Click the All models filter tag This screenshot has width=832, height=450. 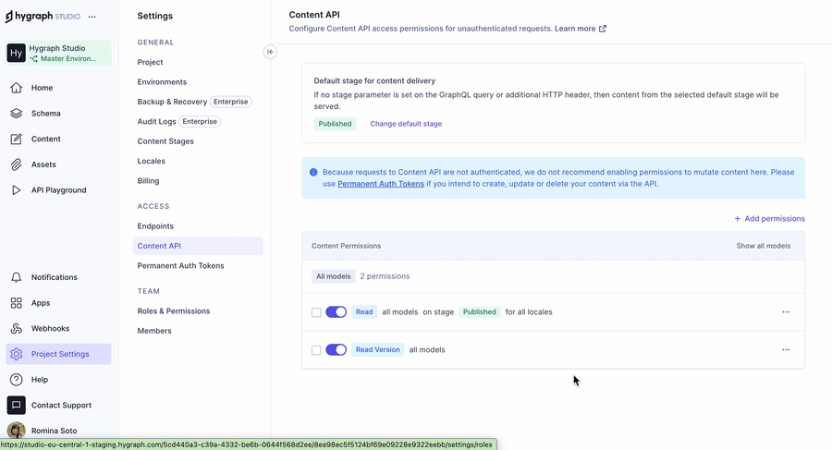333,276
